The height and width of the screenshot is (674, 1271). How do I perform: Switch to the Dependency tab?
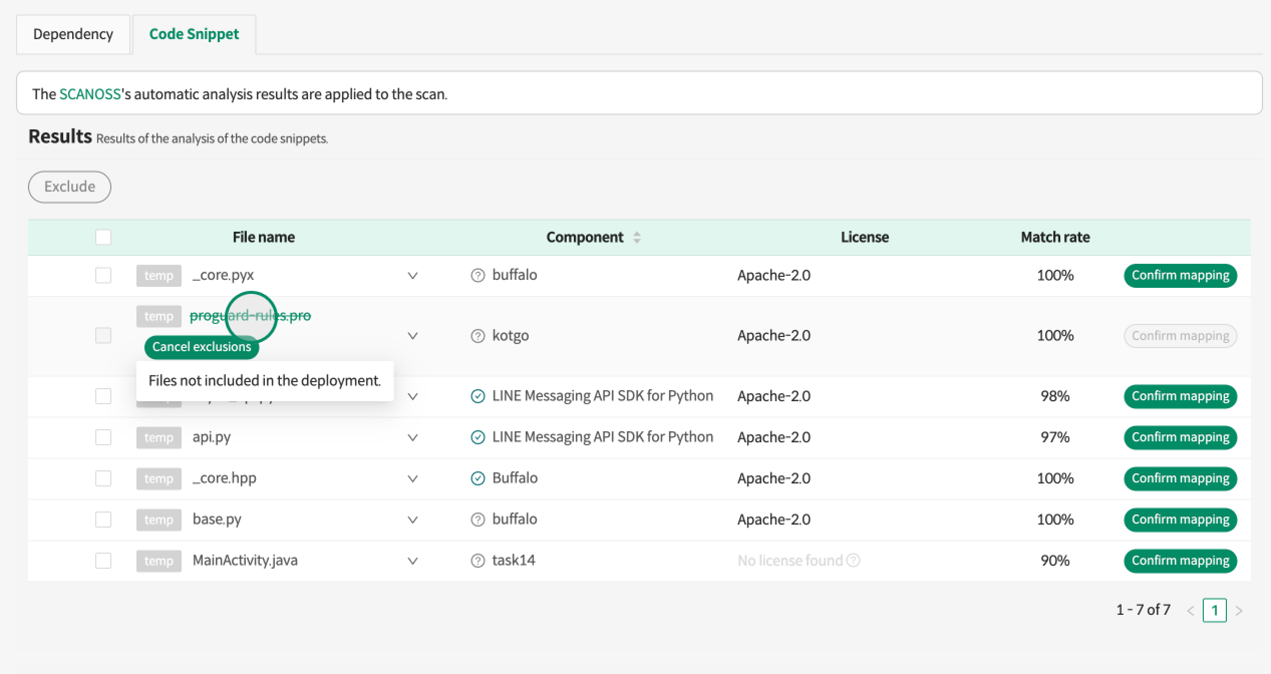[73, 34]
